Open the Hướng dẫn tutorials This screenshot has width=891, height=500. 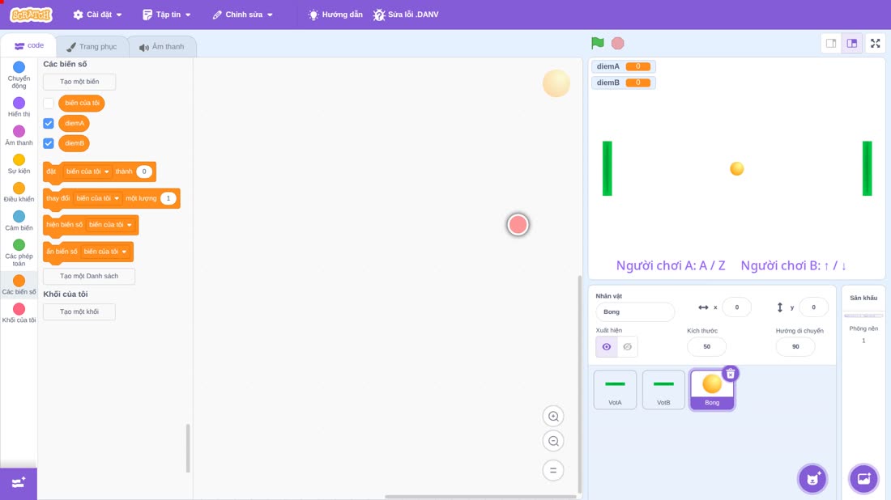pyautogui.click(x=335, y=15)
